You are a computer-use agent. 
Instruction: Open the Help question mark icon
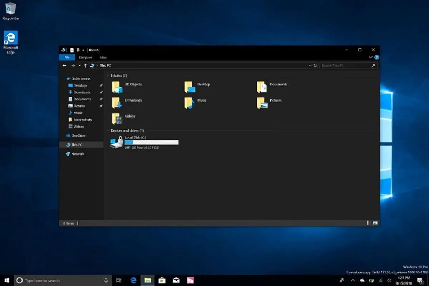(x=377, y=58)
